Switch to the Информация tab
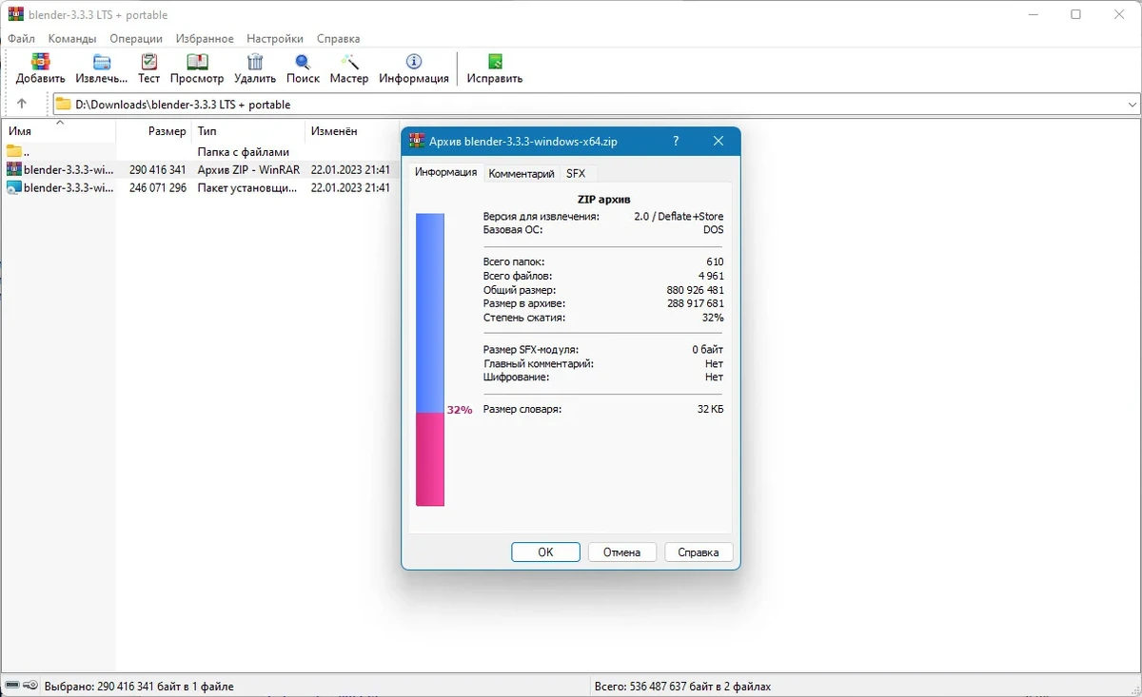The width and height of the screenshot is (1142, 697). tap(445, 172)
